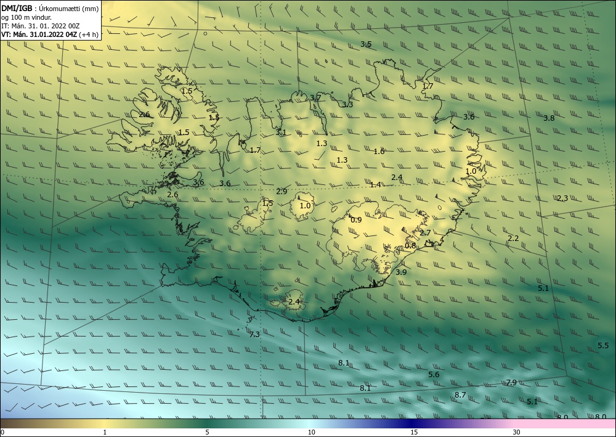Click the 0.9 value on the large glacier
Screen dimensions: 616x437
[x=356, y=219]
